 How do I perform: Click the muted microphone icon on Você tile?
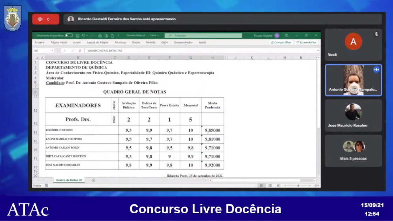(x=377, y=34)
